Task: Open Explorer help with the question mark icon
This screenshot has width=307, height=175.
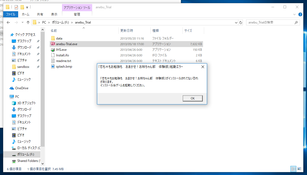Action: [x=300, y=14]
